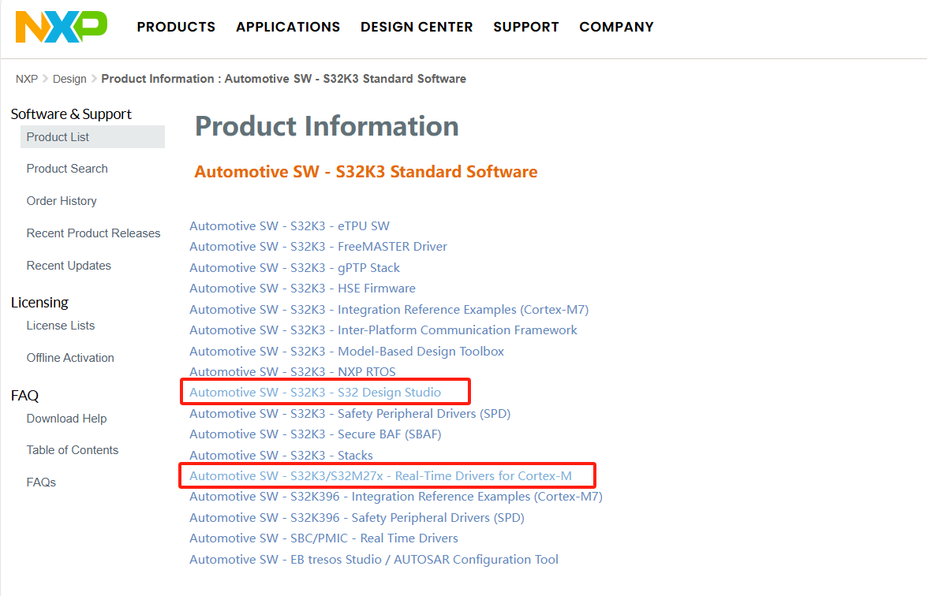Open SBC/PMIC Real Time Drivers link
The height and width of the screenshot is (596, 927).
click(x=324, y=538)
